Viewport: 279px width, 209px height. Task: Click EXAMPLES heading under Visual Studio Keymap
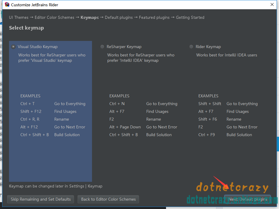pos(31,96)
